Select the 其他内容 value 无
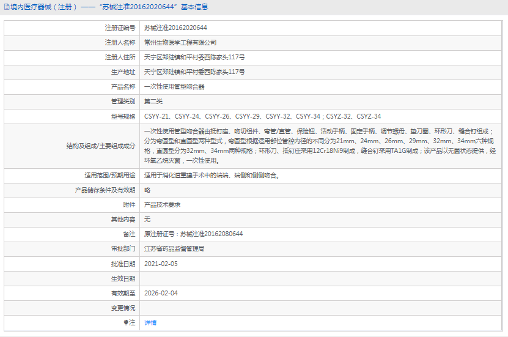 pos(147,220)
